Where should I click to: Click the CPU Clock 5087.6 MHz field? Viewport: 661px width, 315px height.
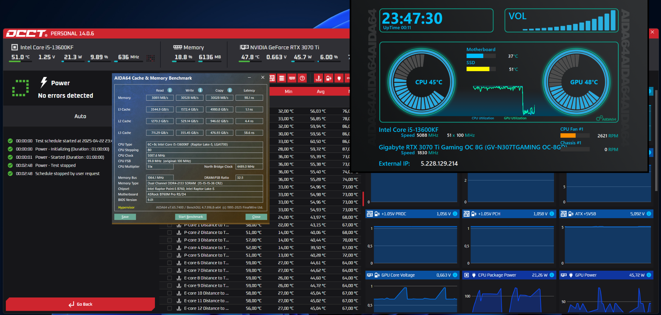point(205,156)
